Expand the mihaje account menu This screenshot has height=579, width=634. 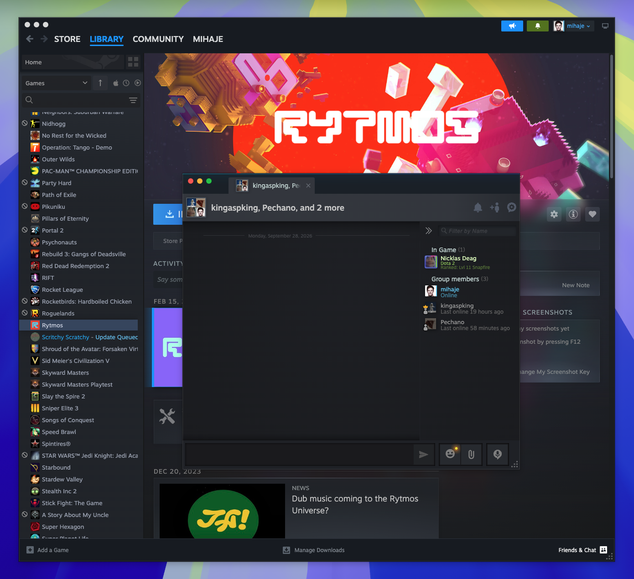(x=573, y=26)
